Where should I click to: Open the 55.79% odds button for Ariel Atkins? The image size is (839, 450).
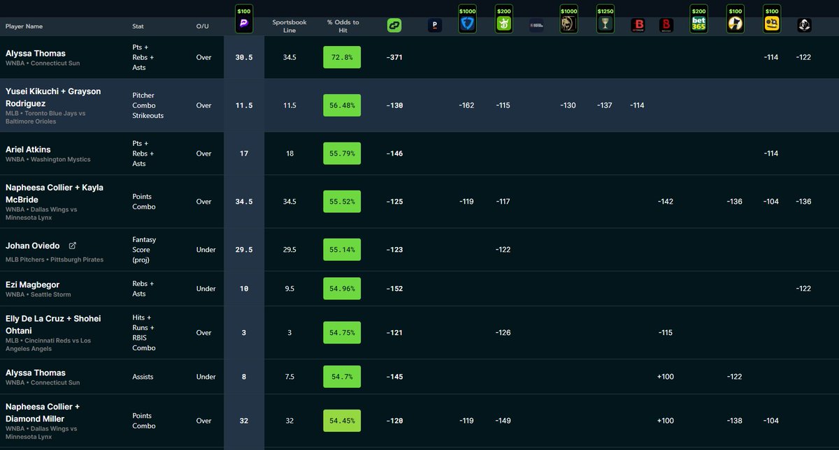341,153
